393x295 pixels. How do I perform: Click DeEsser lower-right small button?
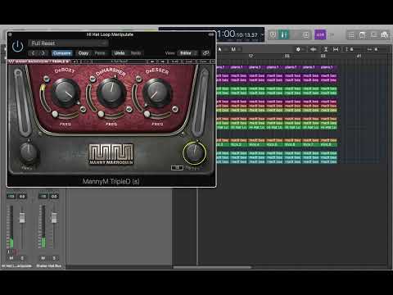tap(175, 109)
